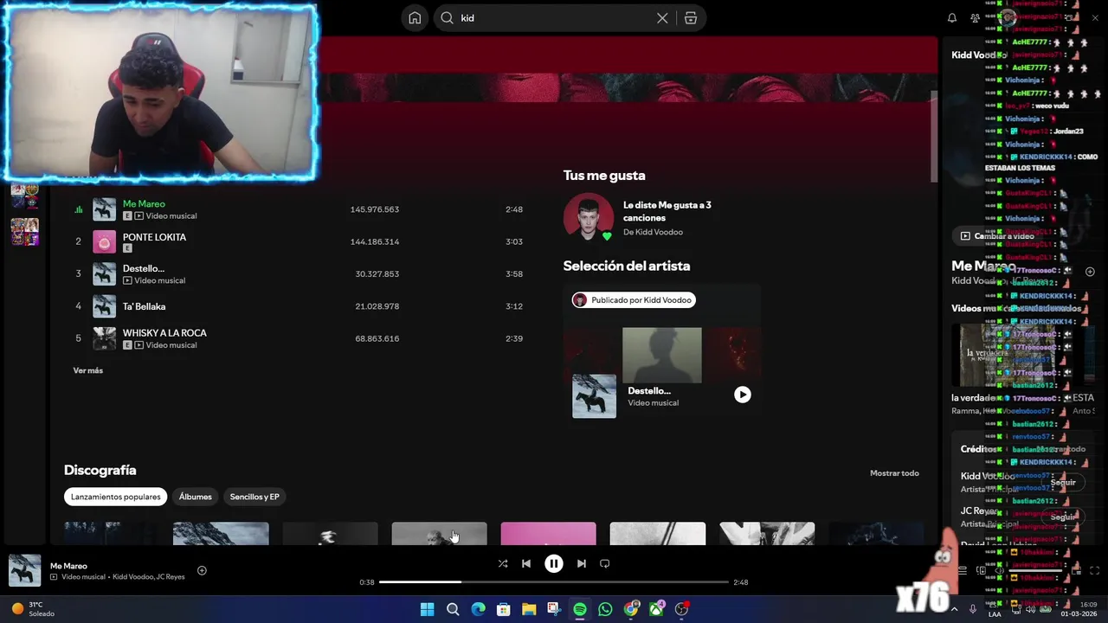1108x623 pixels.
Task: Select Lanzamientos populares filter
Action: 115,497
